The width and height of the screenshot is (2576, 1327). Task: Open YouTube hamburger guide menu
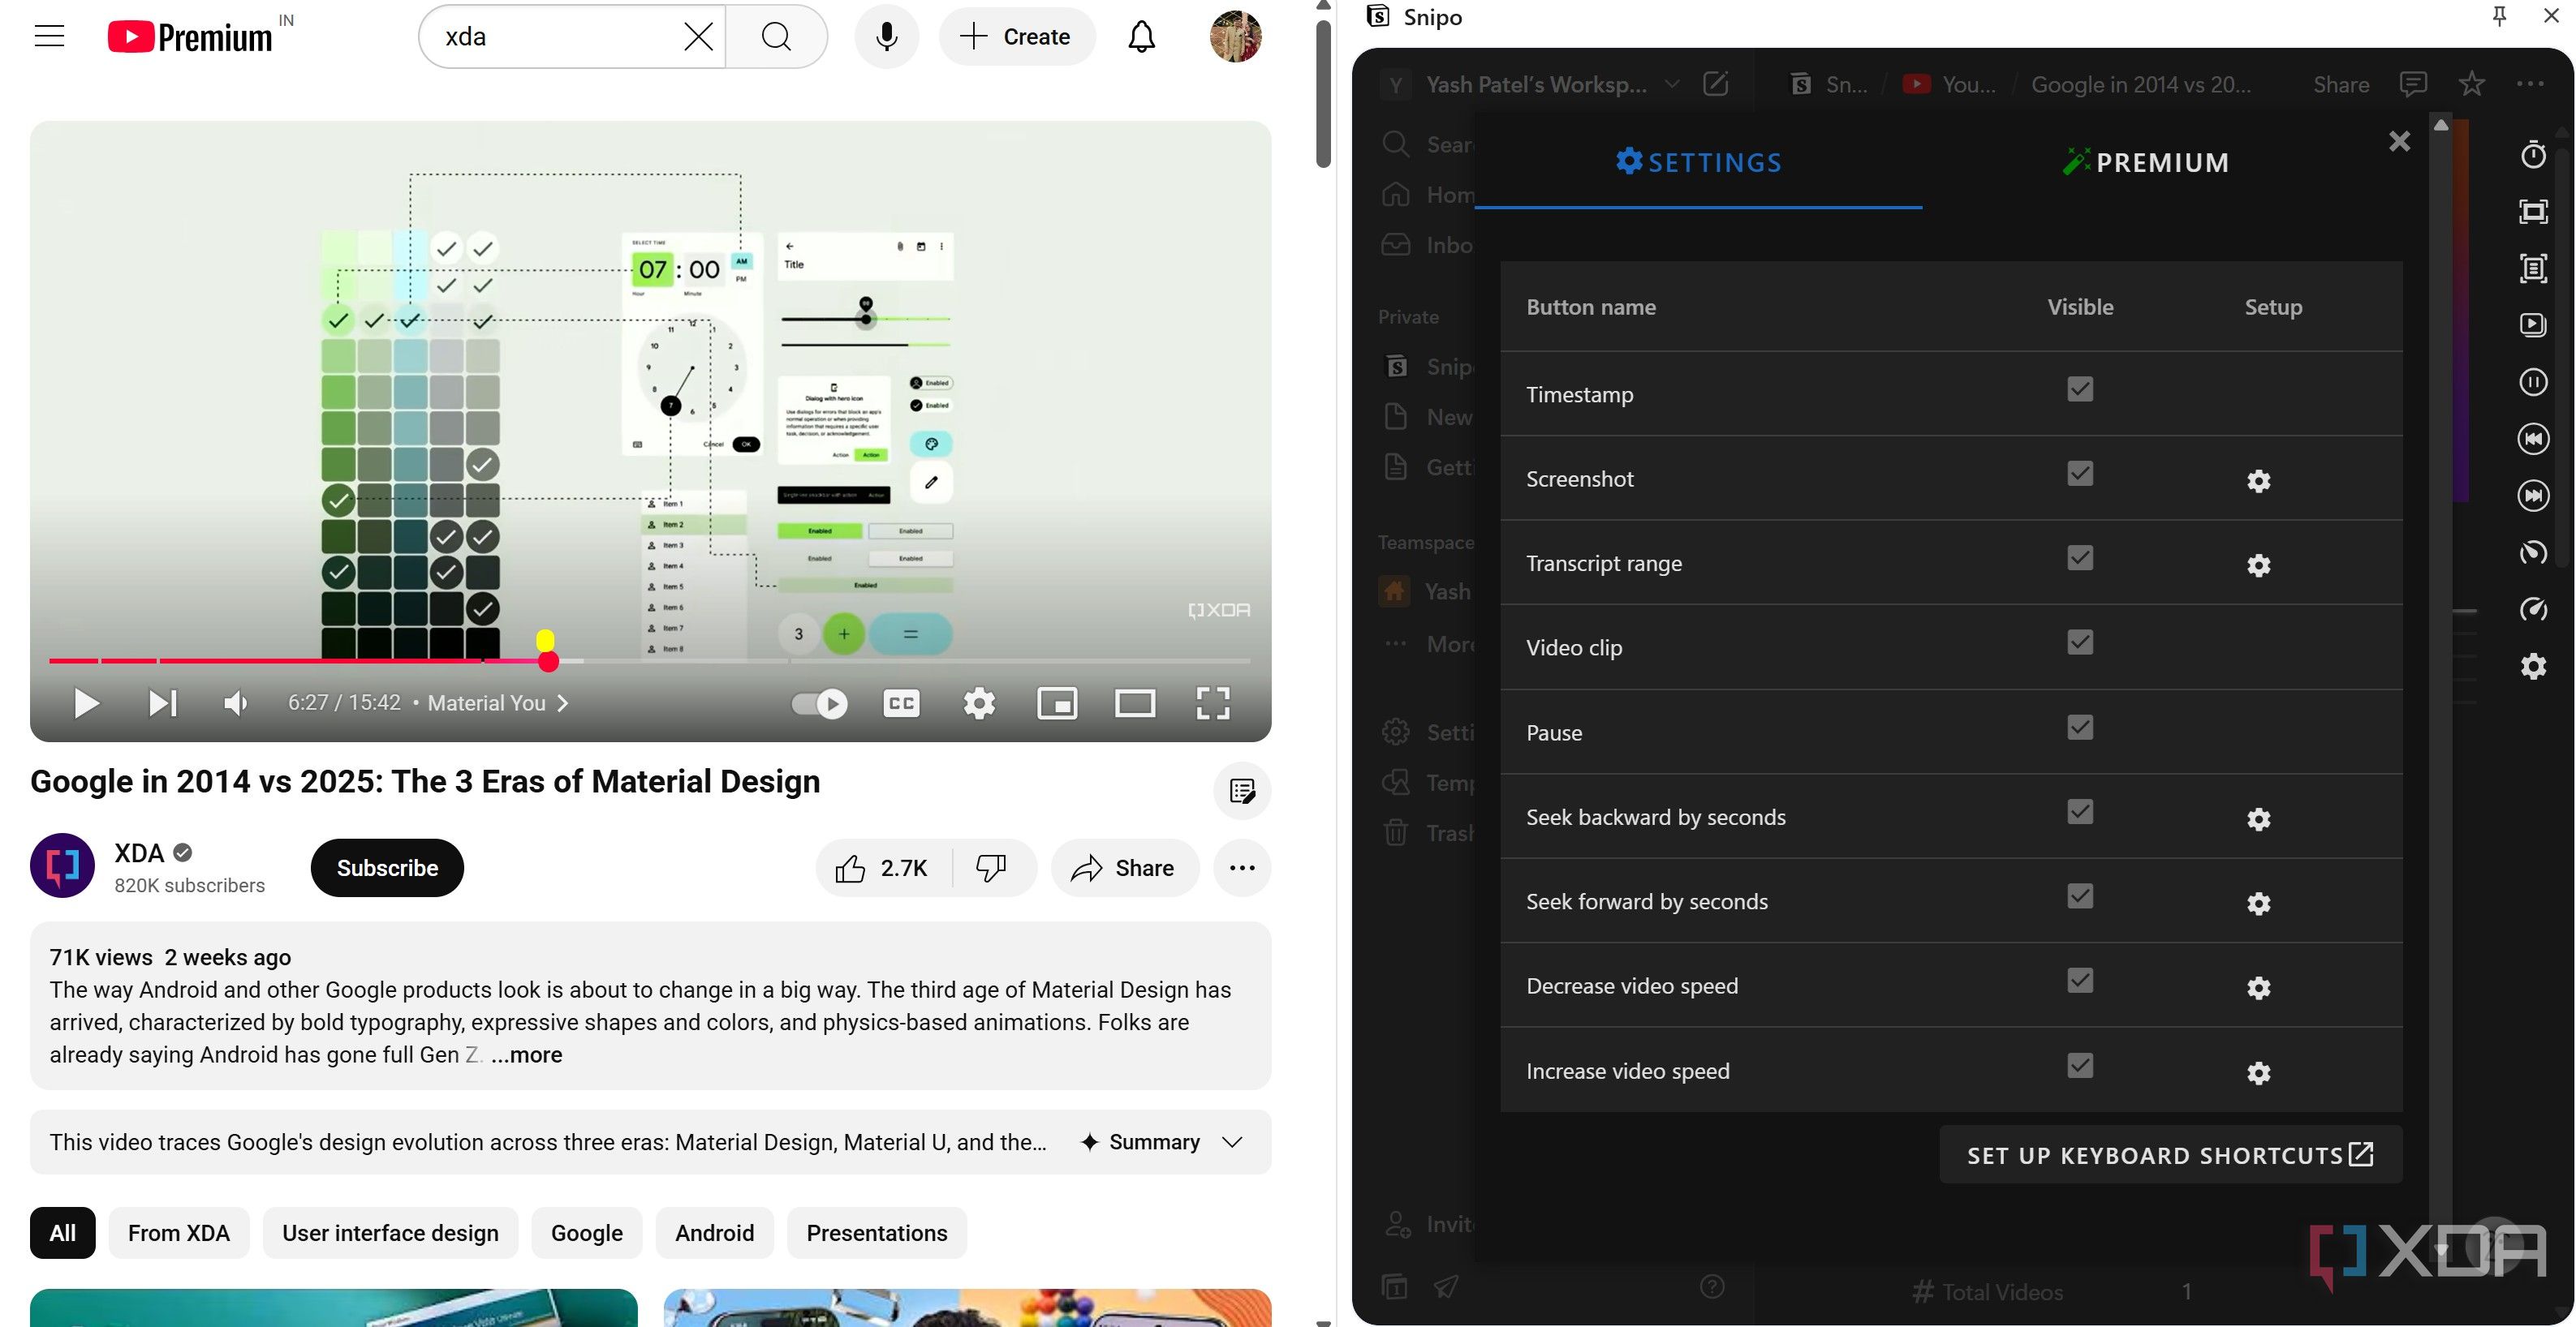49,37
